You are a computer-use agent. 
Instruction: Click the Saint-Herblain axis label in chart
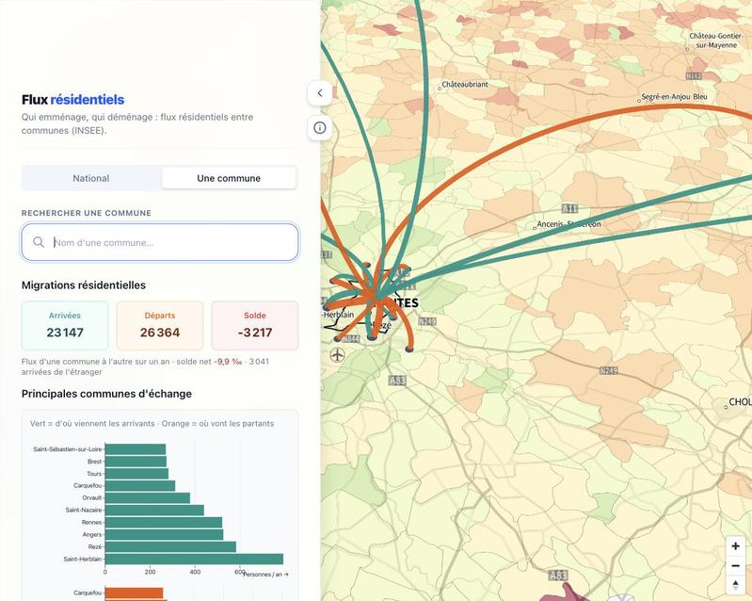(x=83, y=560)
